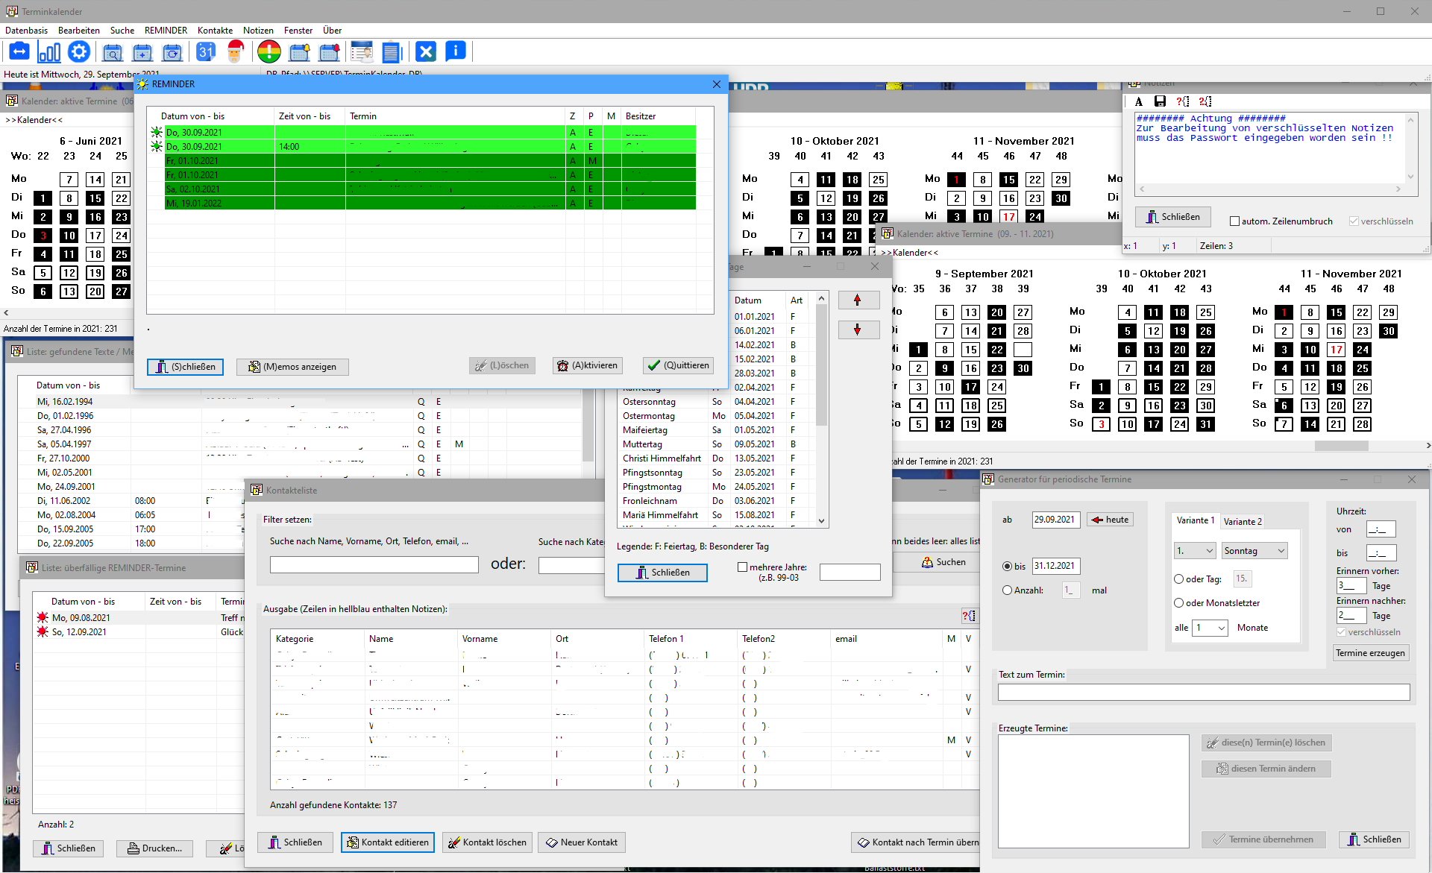This screenshot has width=1432, height=873.
Task: Switch to the Variante 2 tab
Action: (1243, 522)
